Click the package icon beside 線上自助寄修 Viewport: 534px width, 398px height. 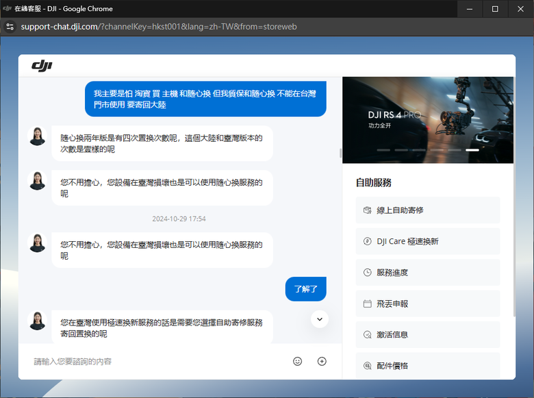click(x=367, y=210)
